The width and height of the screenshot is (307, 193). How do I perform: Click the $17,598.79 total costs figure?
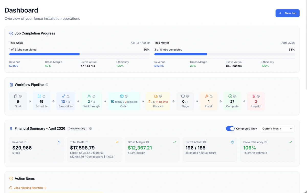coord(82,148)
